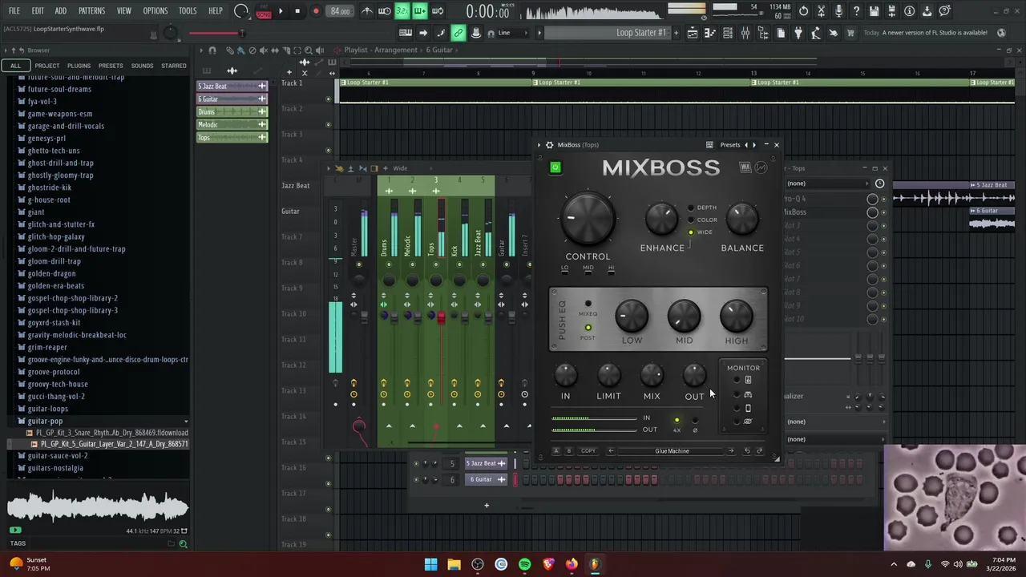Select the POST Push EQ option
The image size is (1026, 577).
coord(588,328)
